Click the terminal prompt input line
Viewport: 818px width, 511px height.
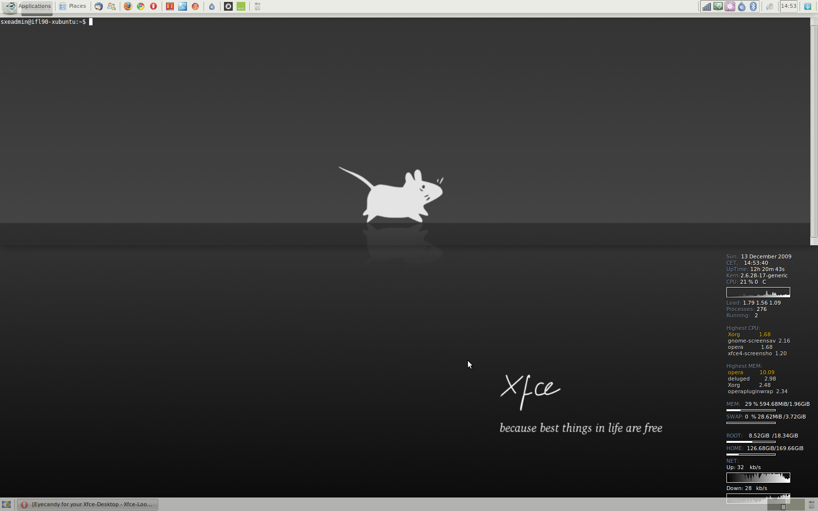tap(46, 22)
